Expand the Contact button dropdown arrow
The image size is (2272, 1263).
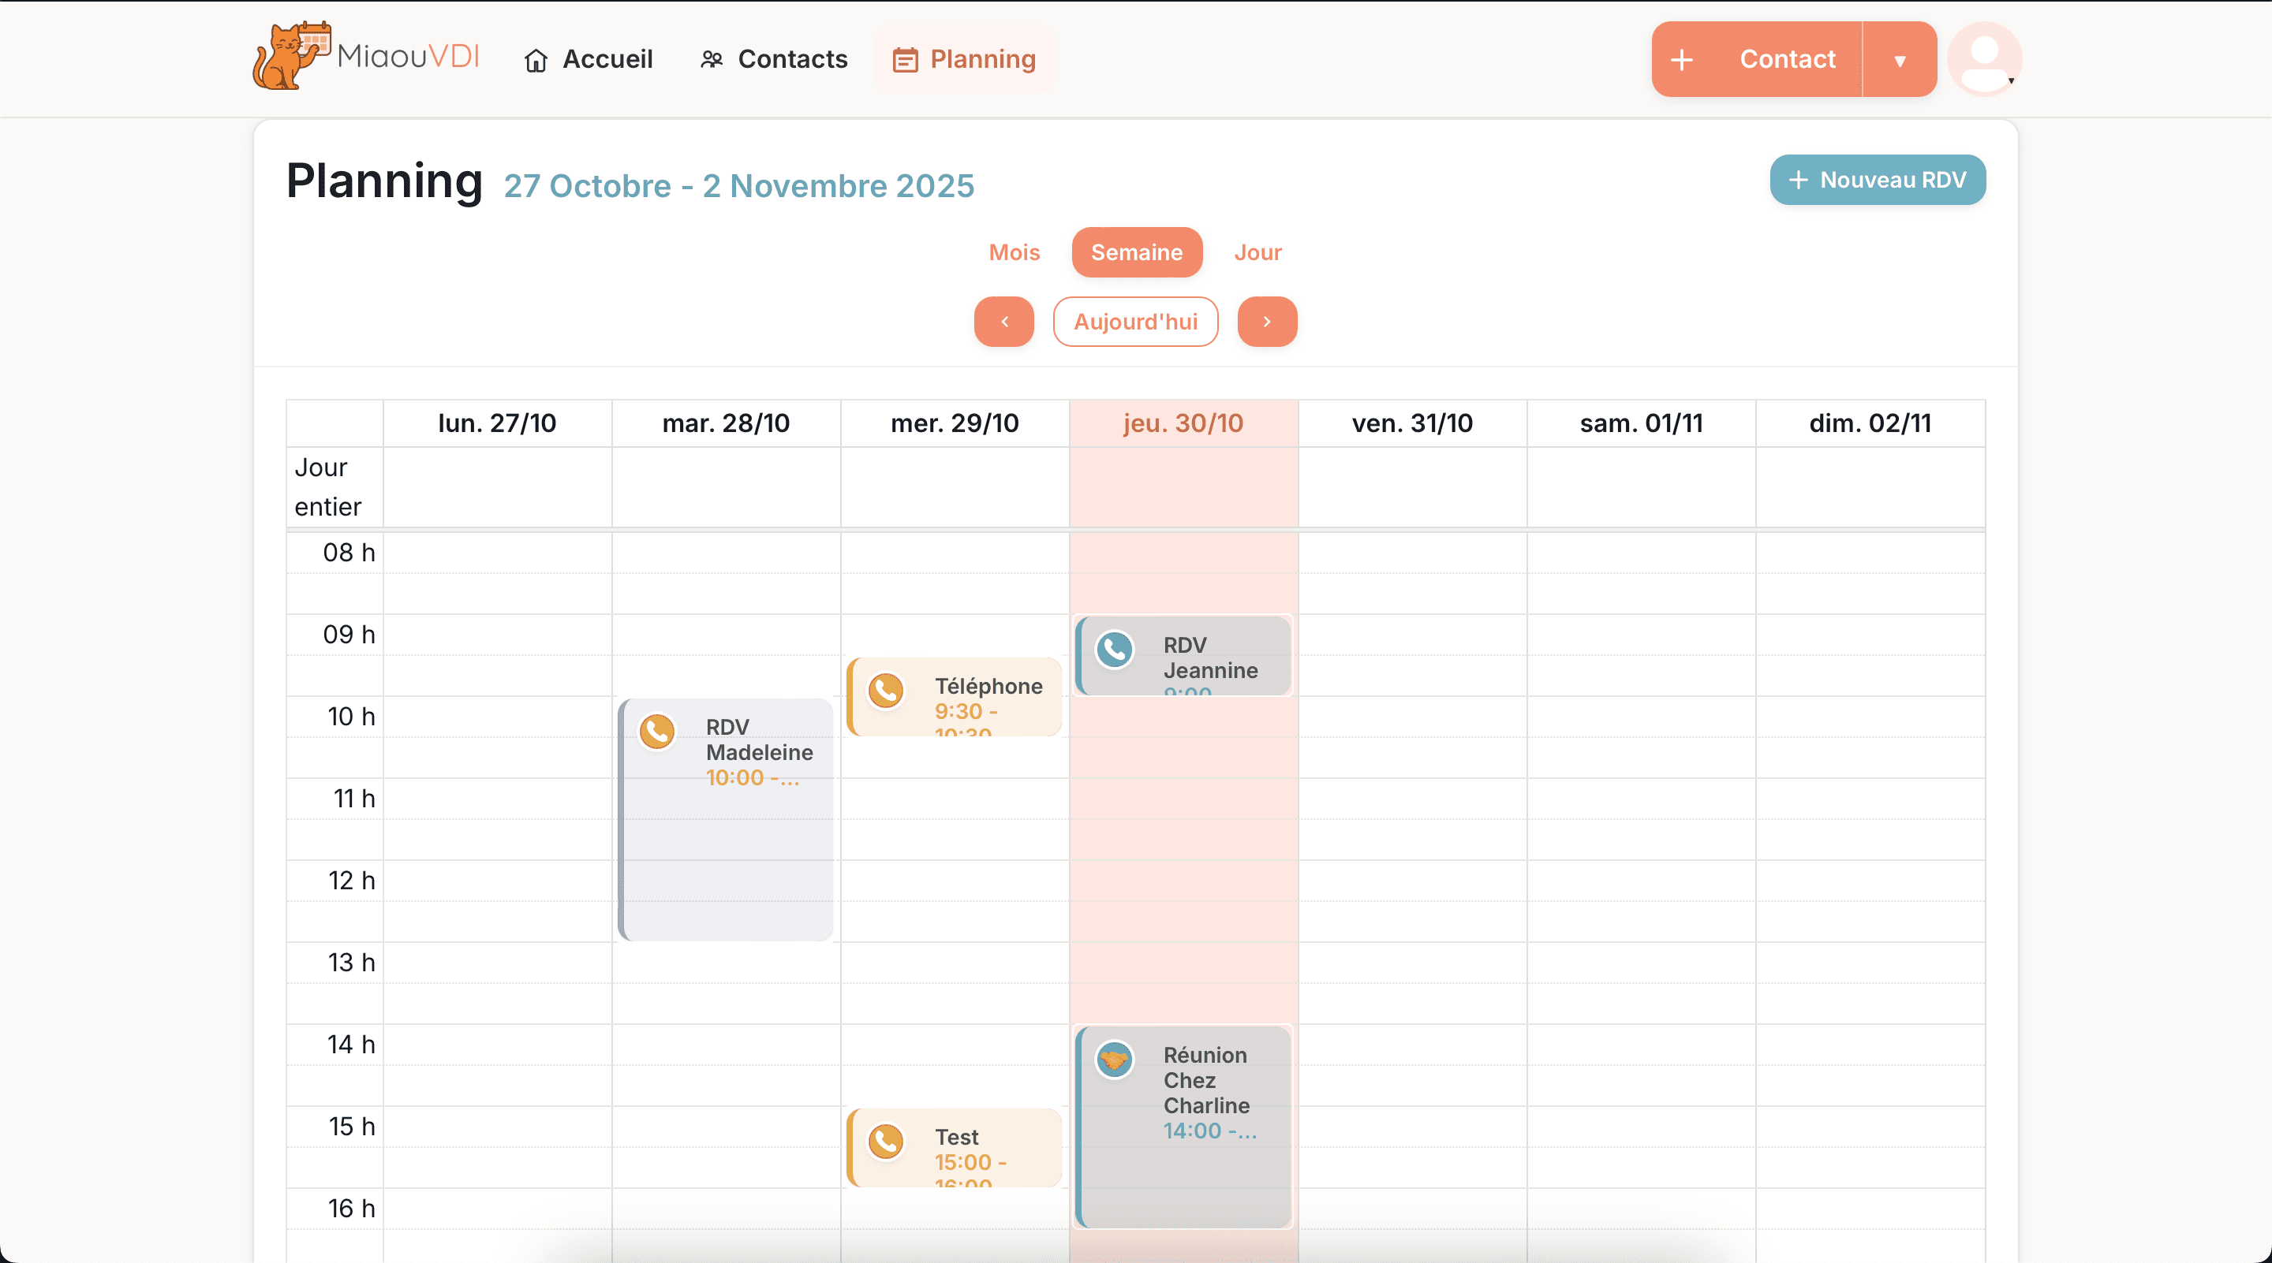1900,59
